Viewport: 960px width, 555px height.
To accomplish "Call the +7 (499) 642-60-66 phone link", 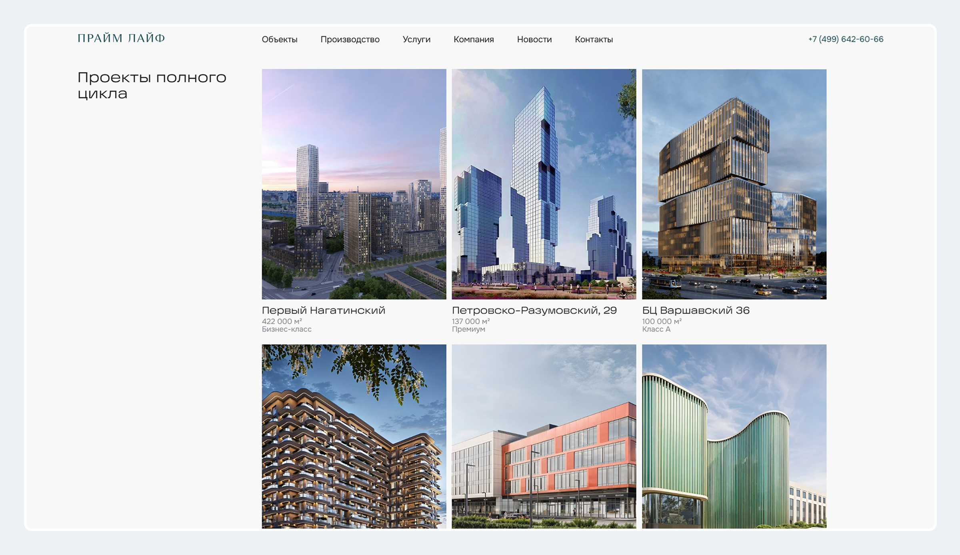I will click(846, 39).
